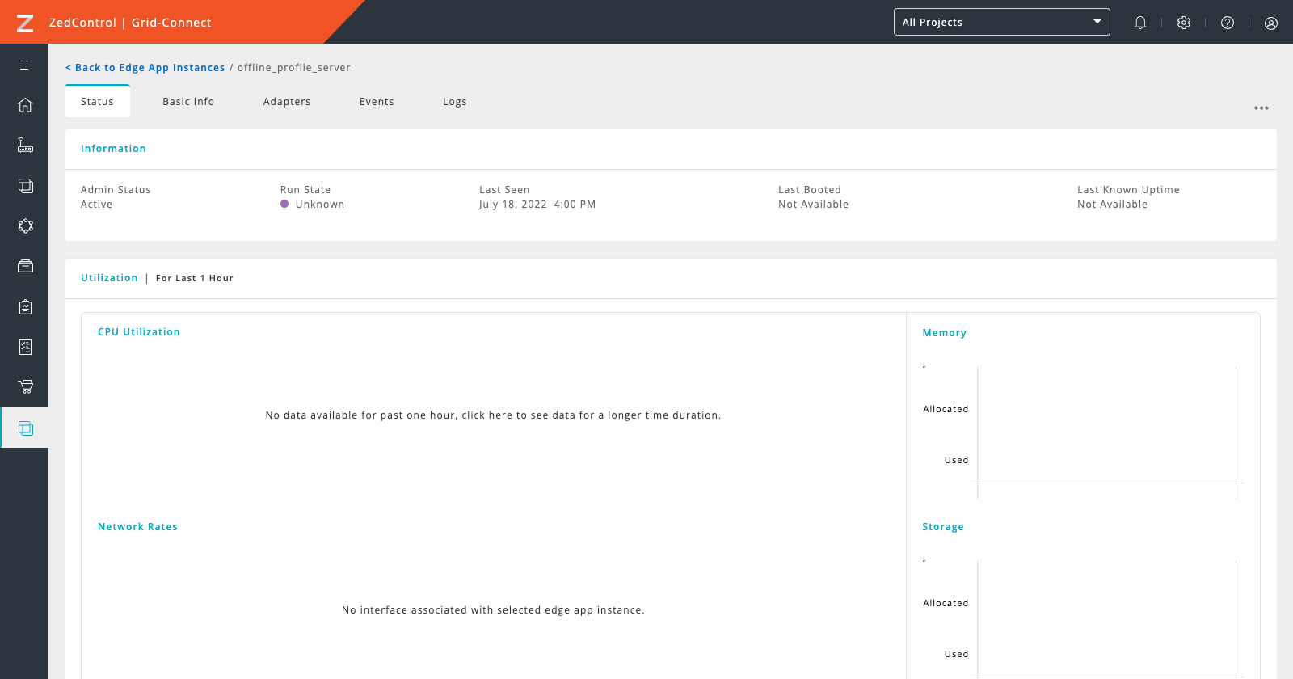Open the Marketplace shopping cart icon
1293x679 pixels.
pyautogui.click(x=26, y=386)
